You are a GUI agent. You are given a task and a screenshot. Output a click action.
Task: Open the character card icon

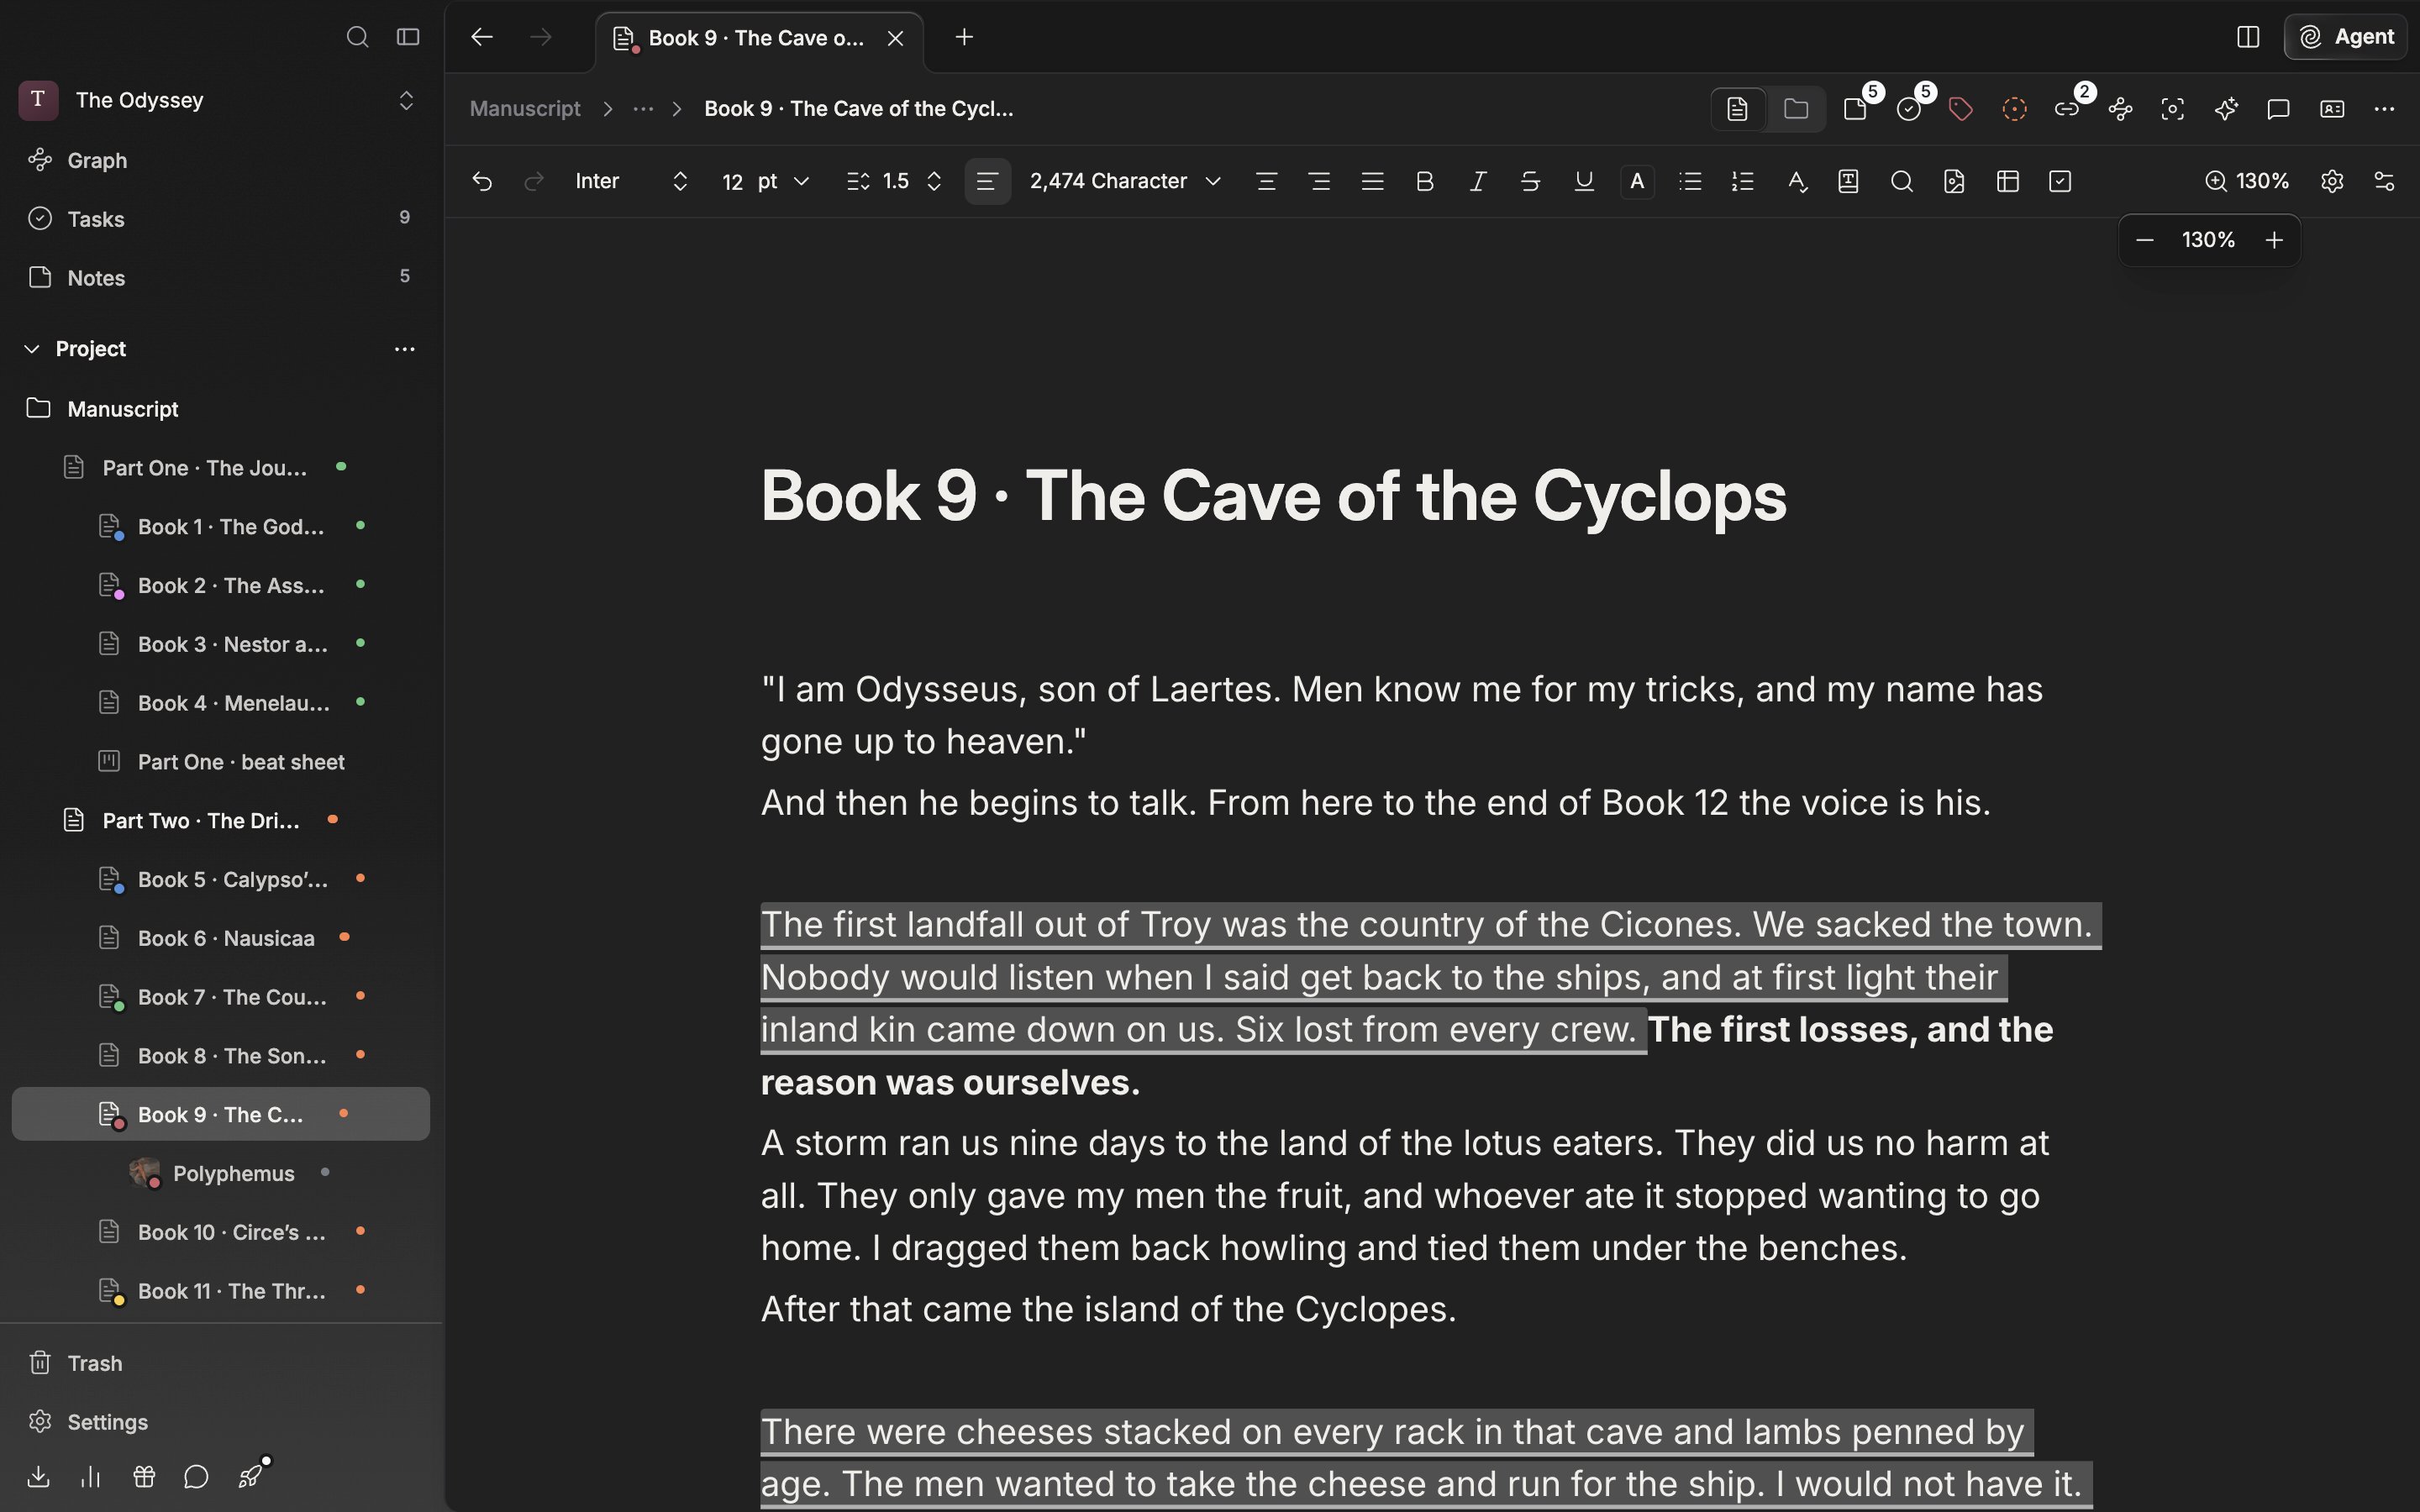(2332, 109)
